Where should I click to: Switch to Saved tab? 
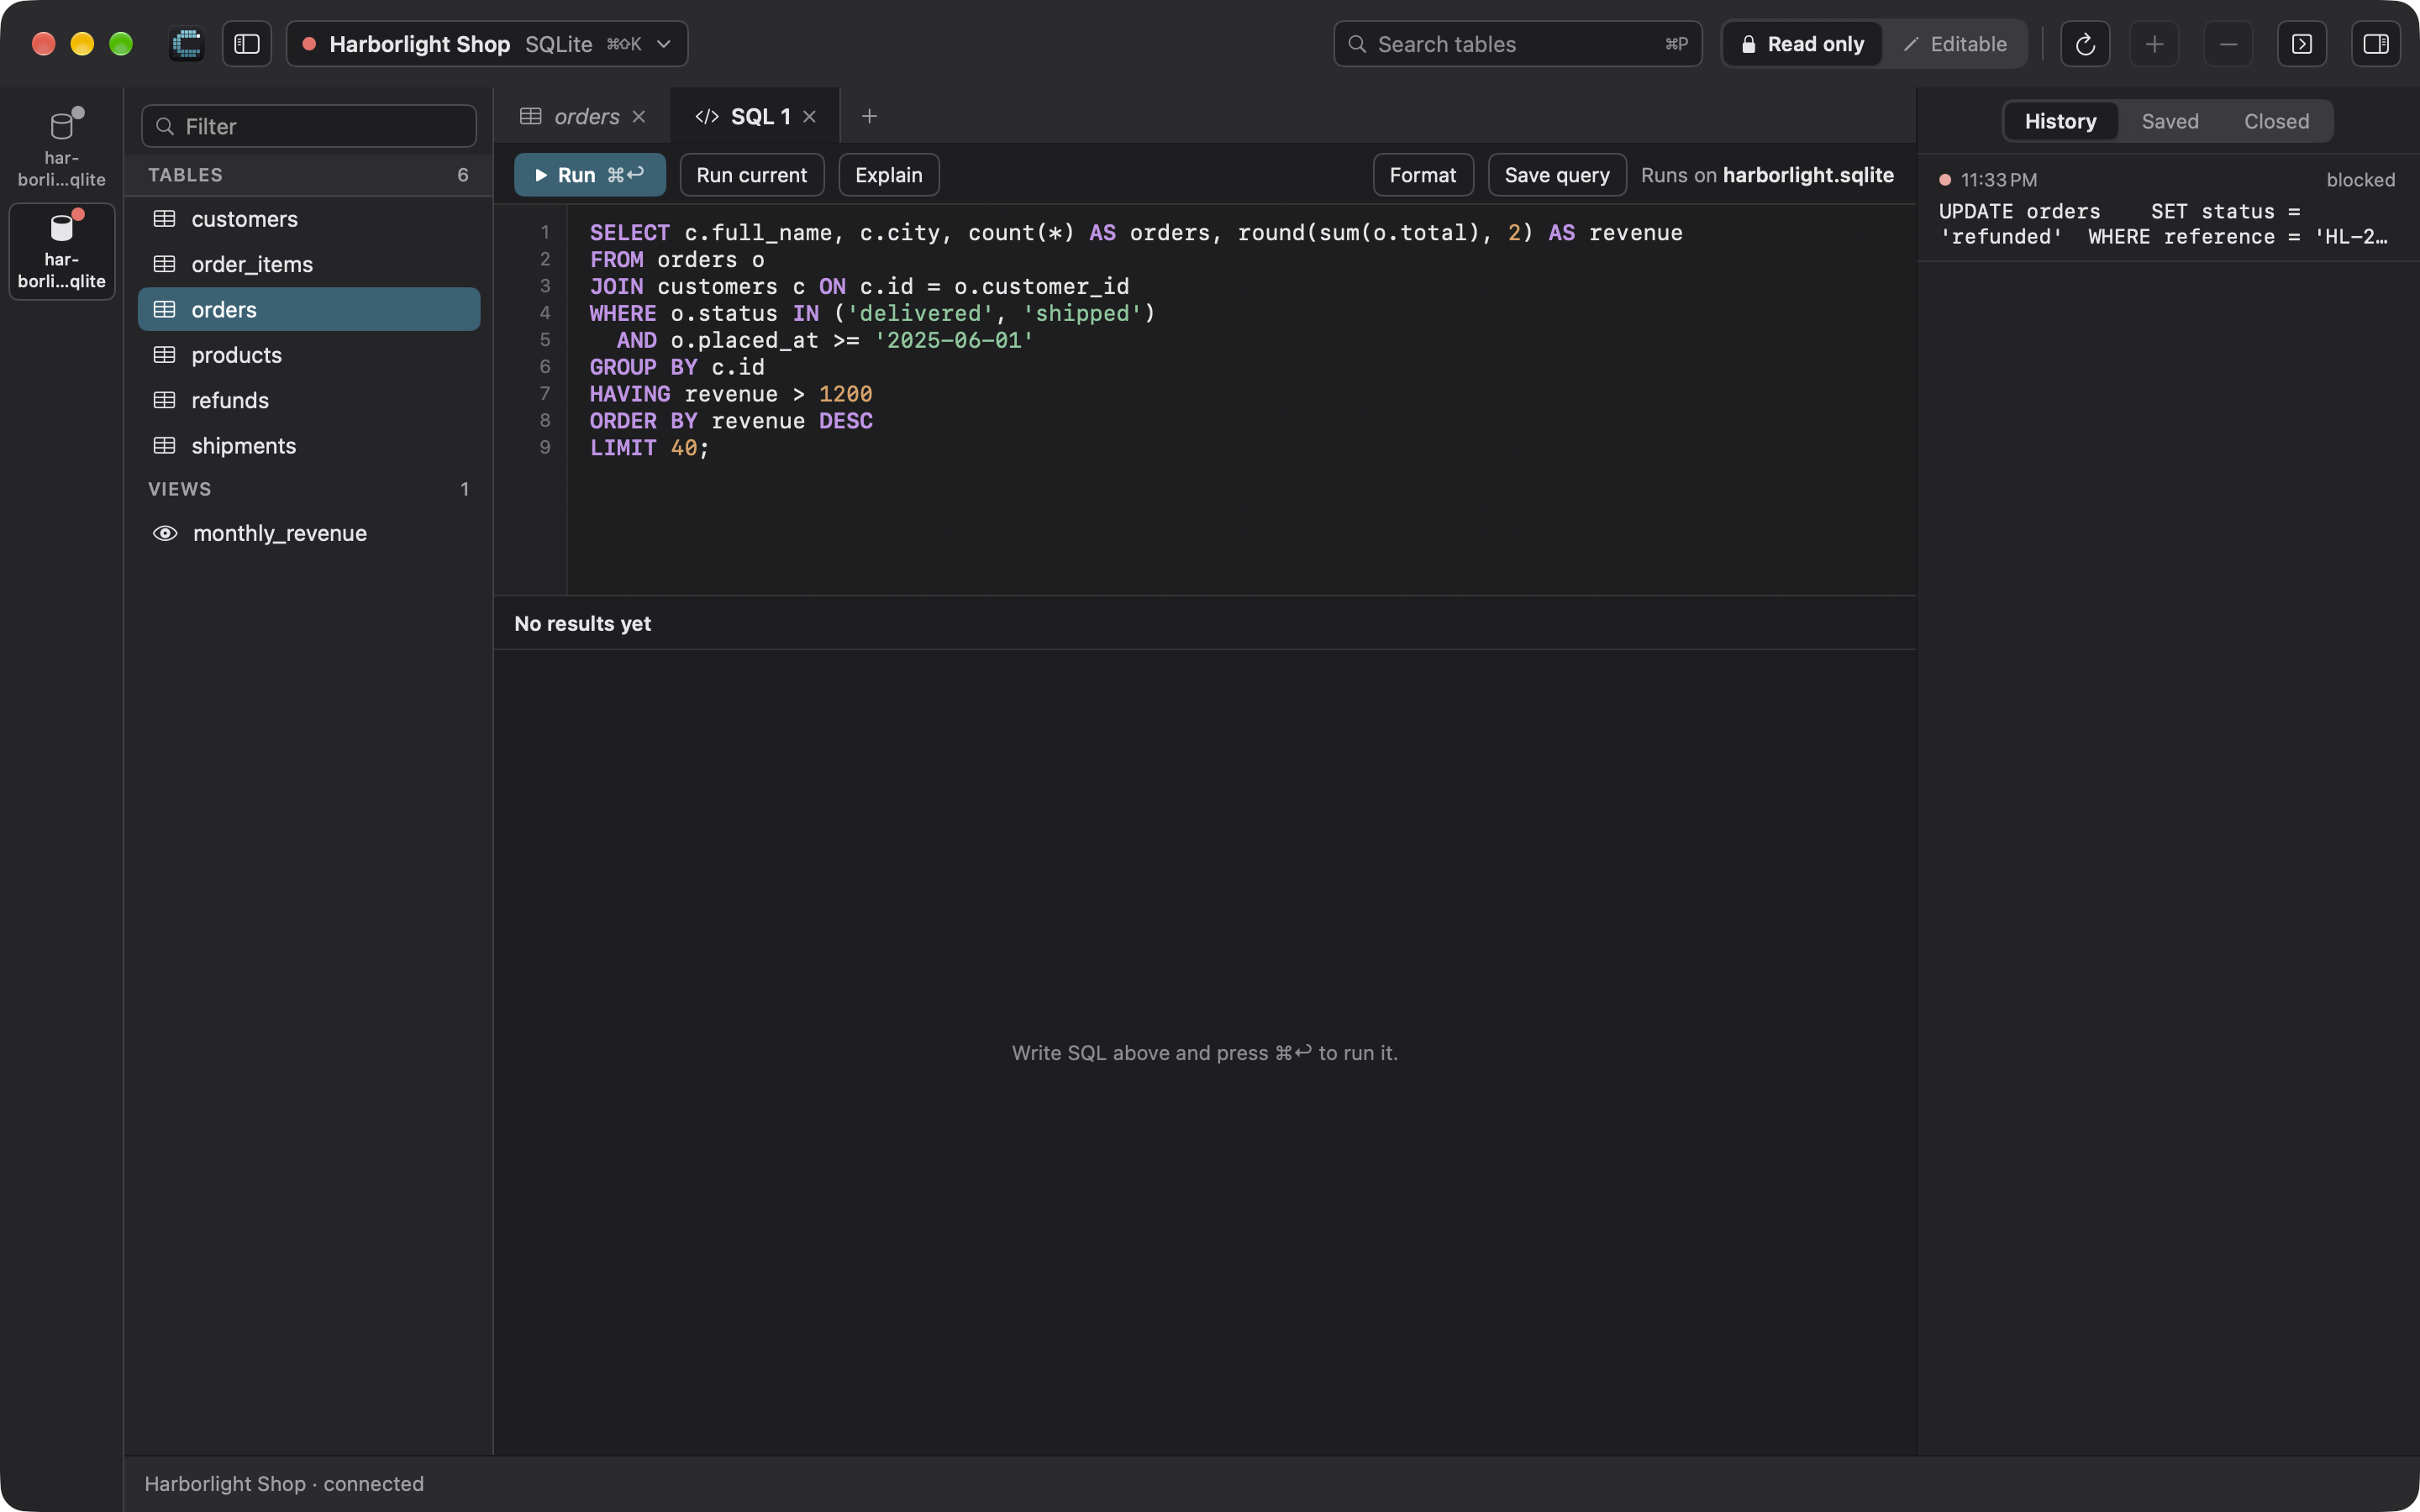(x=2170, y=121)
